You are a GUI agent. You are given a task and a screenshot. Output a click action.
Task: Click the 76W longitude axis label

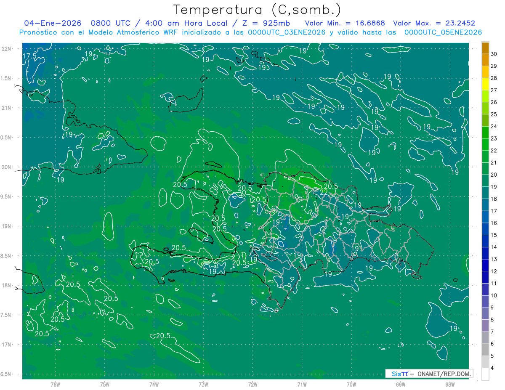coord(55,384)
